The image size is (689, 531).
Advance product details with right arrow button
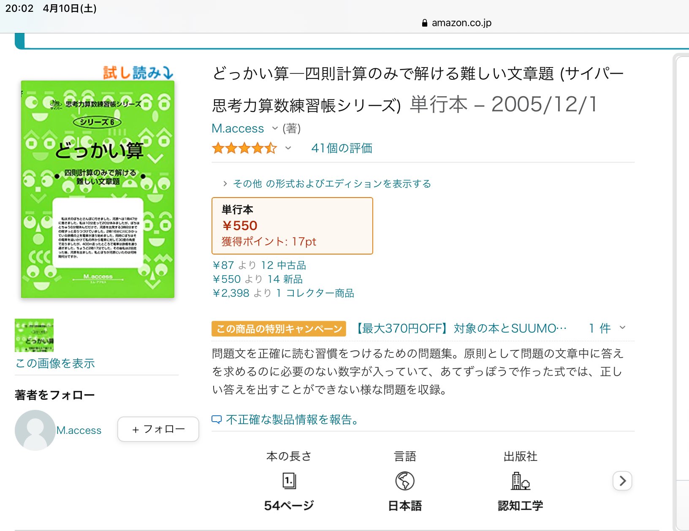[x=622, y=481]
